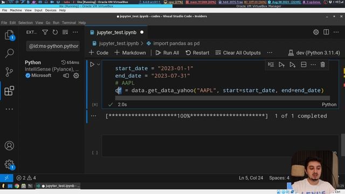Click 1 of 1 completed output text
This screenshot has height=194, width=345.
[301, 116]
